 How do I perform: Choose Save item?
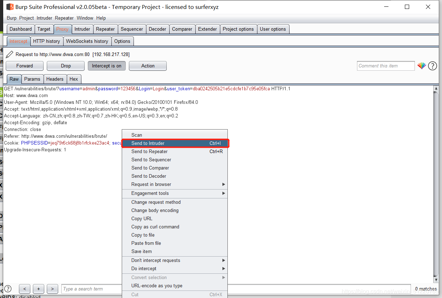(x=175, y=251)
